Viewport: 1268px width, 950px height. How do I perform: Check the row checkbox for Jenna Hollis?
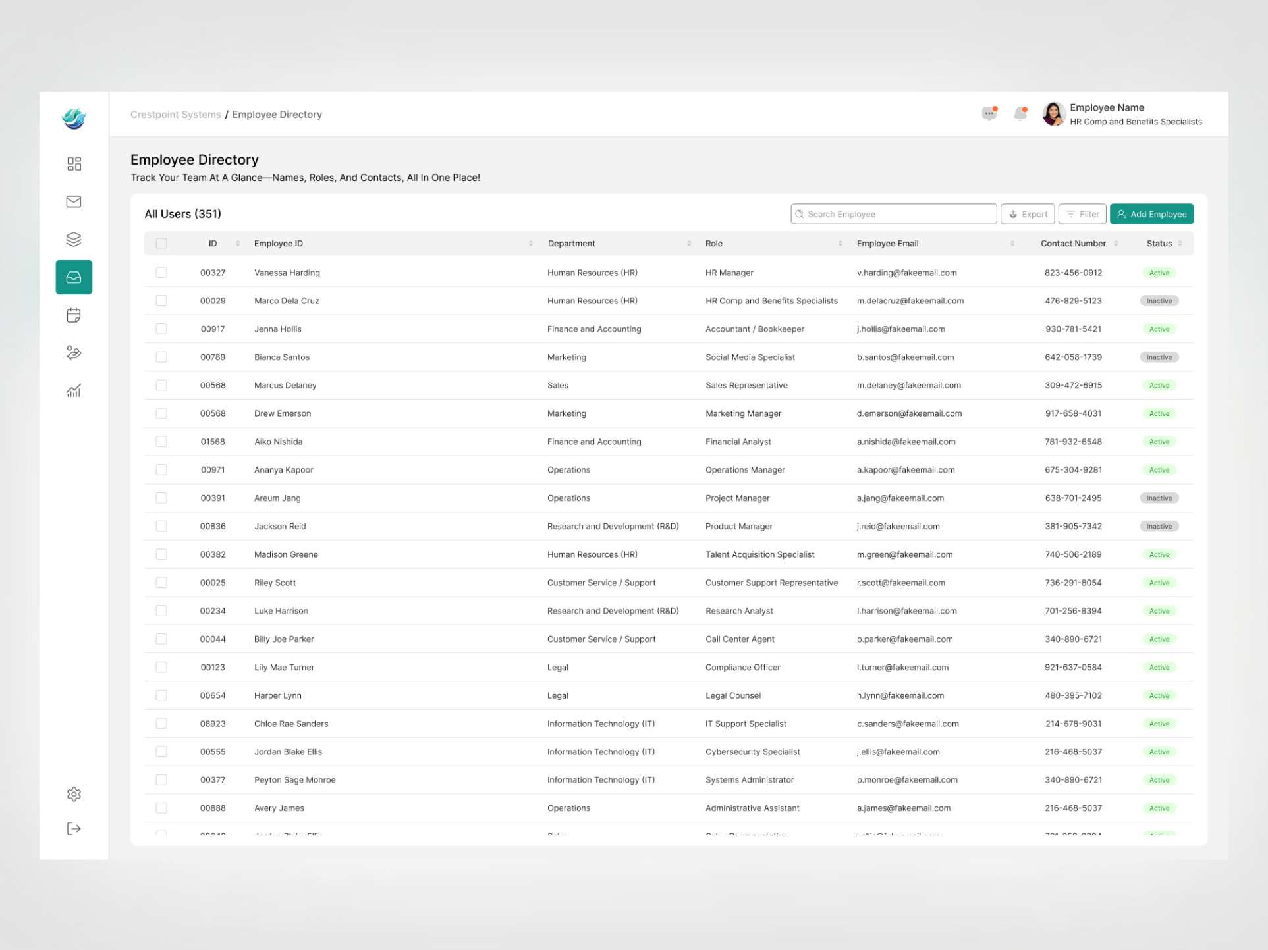161,329
